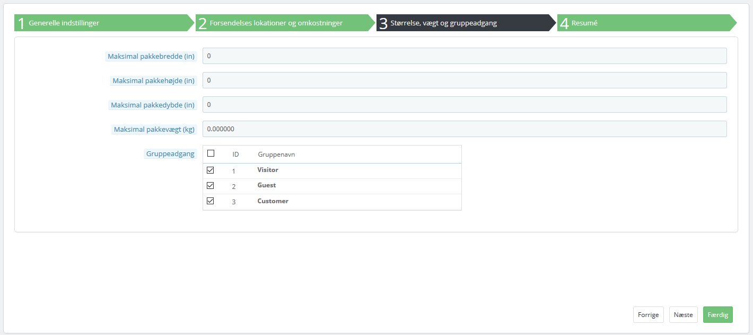Uncheck the Guest group checkbox
The image size is (753, 335).
pyautogui.click(x=211, y=186)
